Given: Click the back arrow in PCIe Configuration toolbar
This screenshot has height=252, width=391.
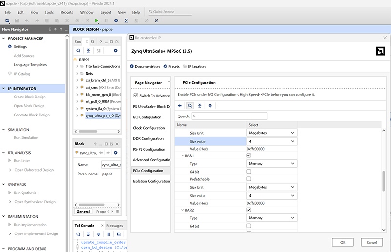Looking at the screenshot, I should point(180,105).
